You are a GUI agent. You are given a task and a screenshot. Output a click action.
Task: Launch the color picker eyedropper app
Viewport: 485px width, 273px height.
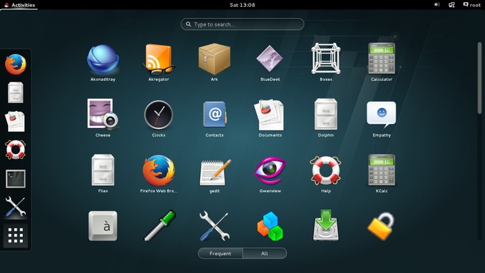160,226
